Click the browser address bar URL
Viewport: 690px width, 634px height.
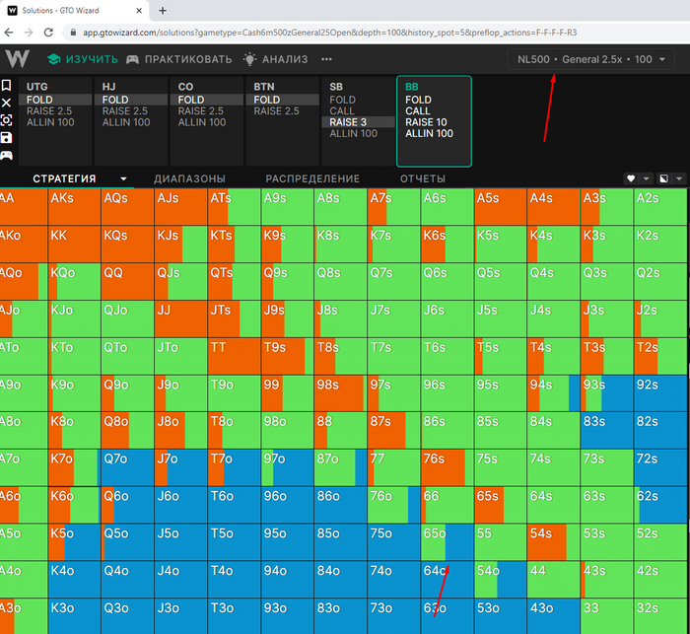[x=330, y=33]
